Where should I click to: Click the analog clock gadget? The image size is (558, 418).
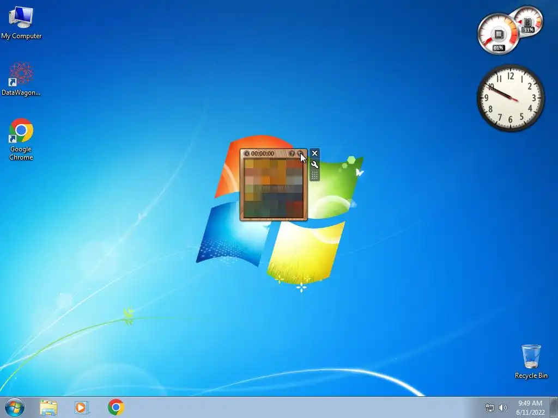pyautogui.click(x=510, y=98)
